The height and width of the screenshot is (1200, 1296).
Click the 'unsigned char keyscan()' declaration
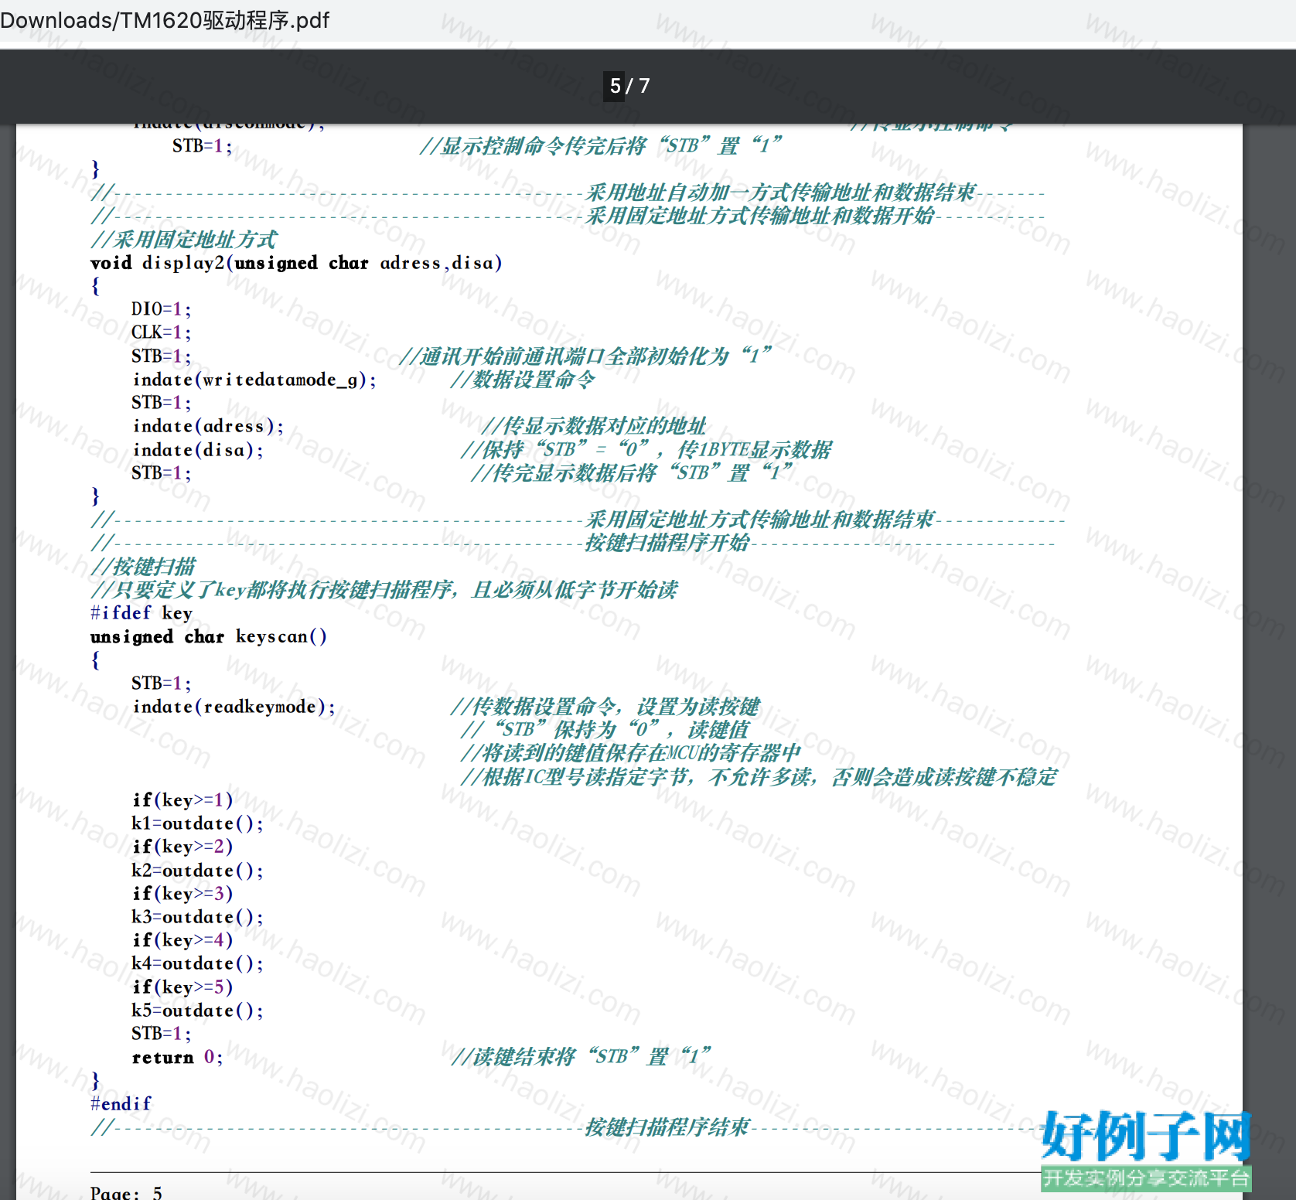click(209, 636)
